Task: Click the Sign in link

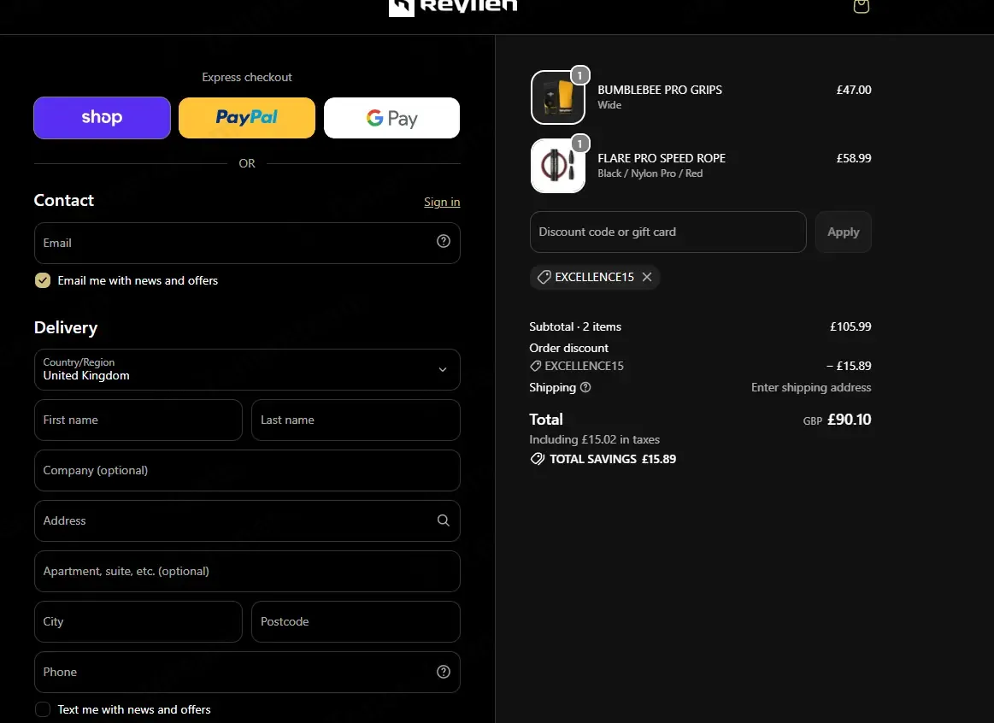Action: coord(442,202)
